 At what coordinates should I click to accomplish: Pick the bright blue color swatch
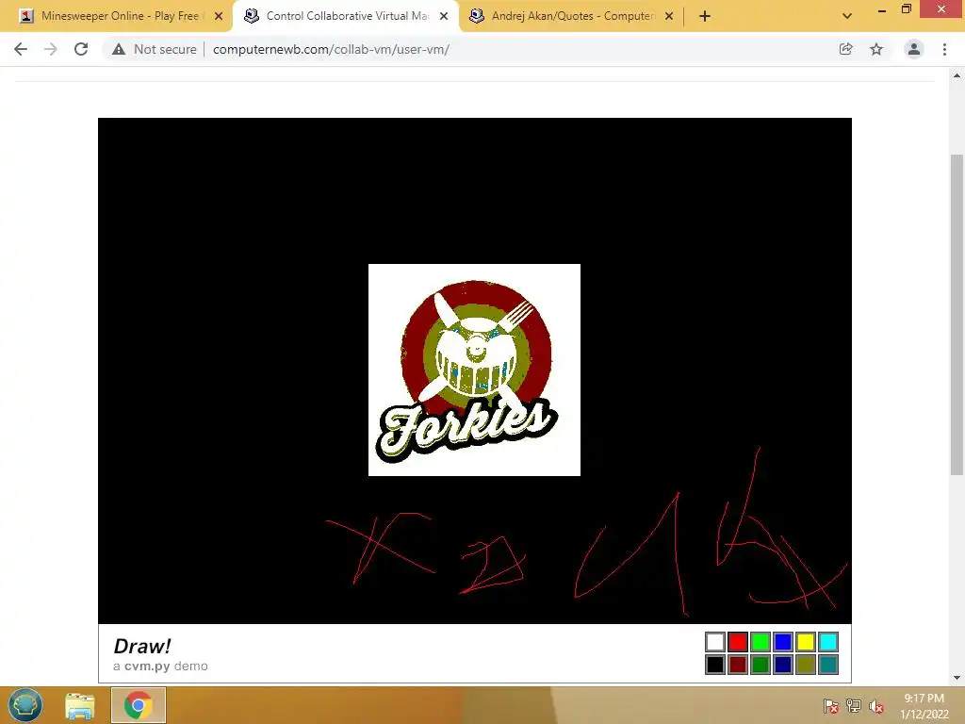(783, 642)
